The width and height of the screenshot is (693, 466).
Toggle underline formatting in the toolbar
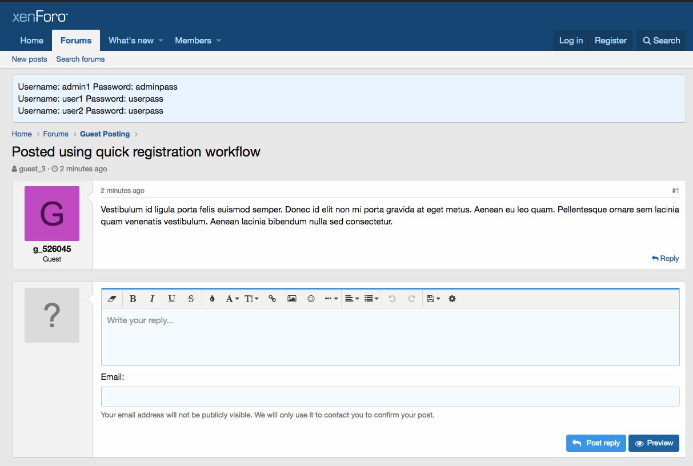171,299
